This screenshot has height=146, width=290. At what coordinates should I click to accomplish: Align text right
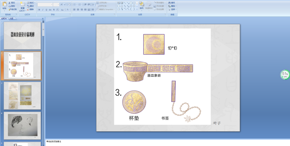(82, 10)
